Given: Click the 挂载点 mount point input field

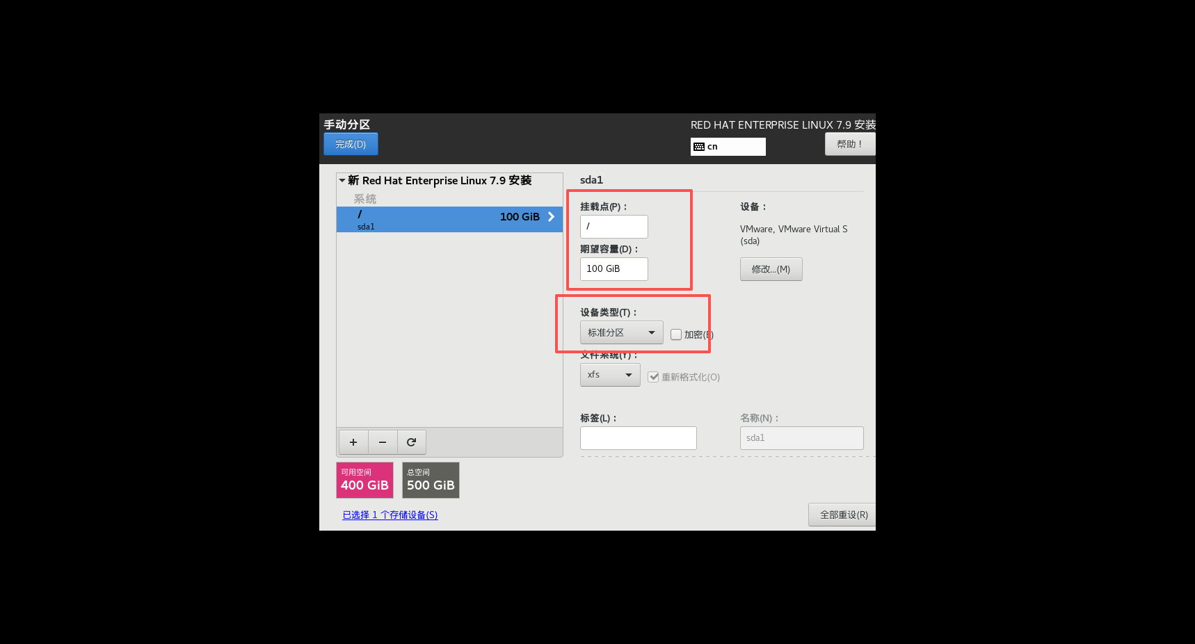Looking at the screenshot, I should click(x=613, y=227).
